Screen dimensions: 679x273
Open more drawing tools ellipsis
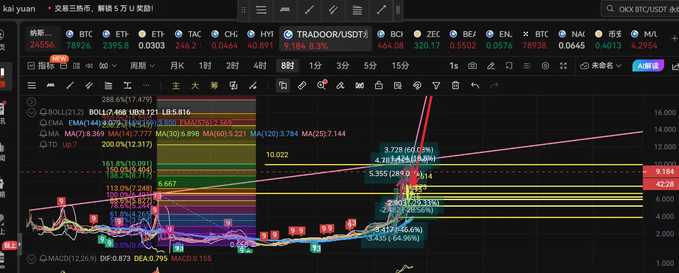[146, 85]
